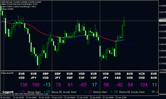Click the 28 Jun 12:00 time label
This screenshot has height=99, width=166.
coord(121,97)
